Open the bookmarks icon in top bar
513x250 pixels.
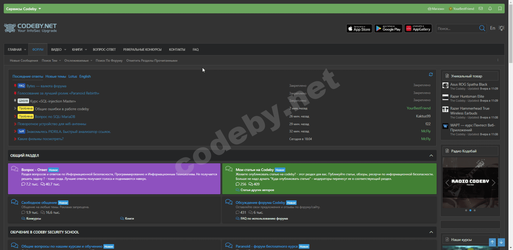(x=500, y=9)
